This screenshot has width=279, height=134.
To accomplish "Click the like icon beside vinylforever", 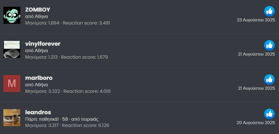I will (269, 45).
